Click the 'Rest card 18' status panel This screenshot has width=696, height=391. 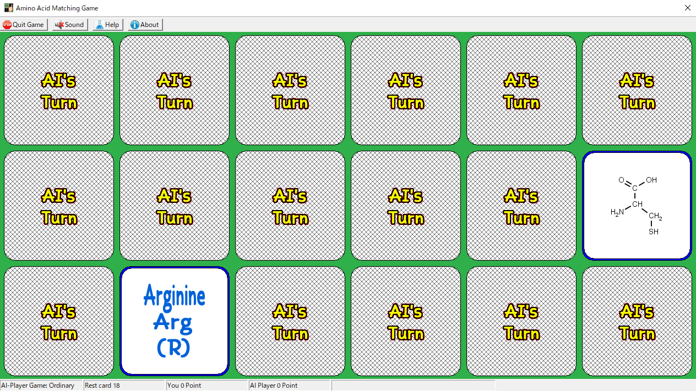tap(124, 386)
